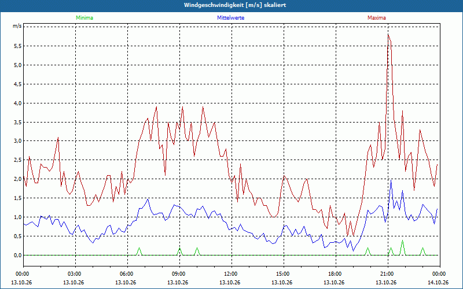Viewport: 463px width, 289px height.
Task: Click the 1,5 y-axis value
Action: coord(18,198)
